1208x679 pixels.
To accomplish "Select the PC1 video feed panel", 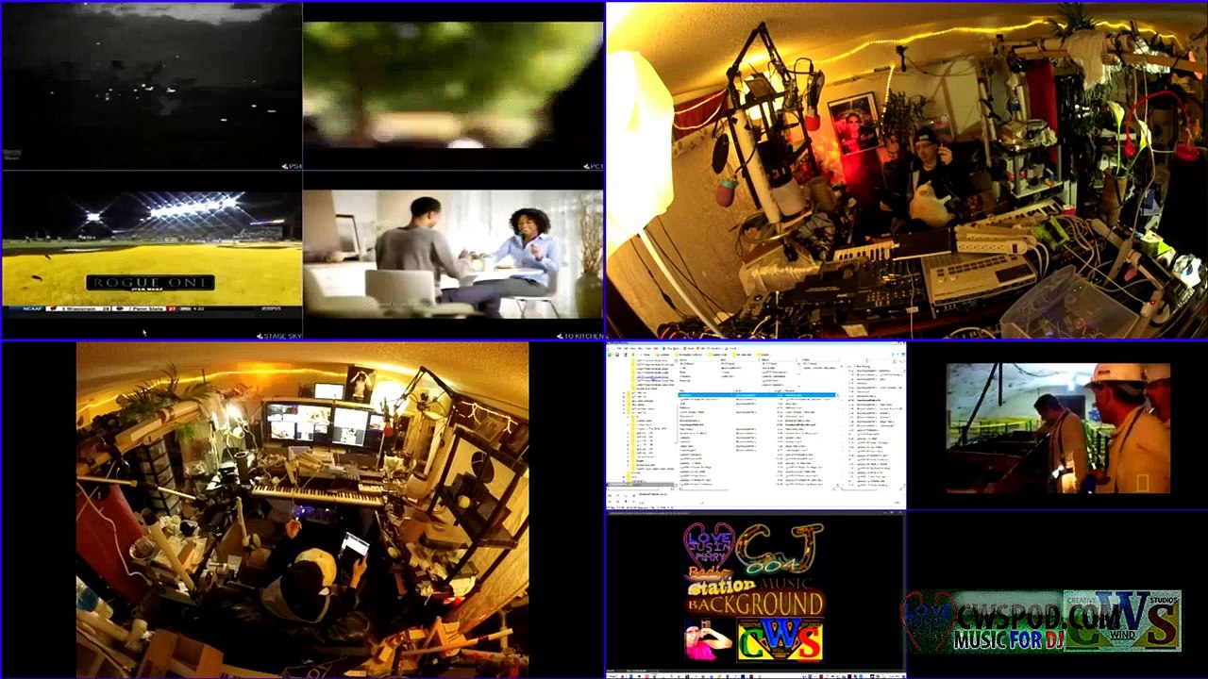I will pyautogui.click(x=453, y=86).
